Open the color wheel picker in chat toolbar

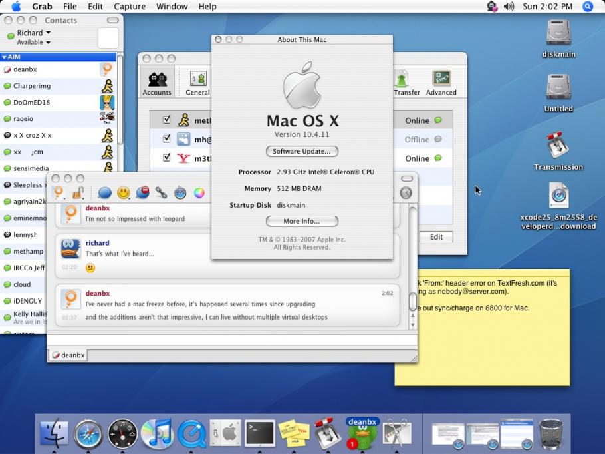click(x=199, y=192)
